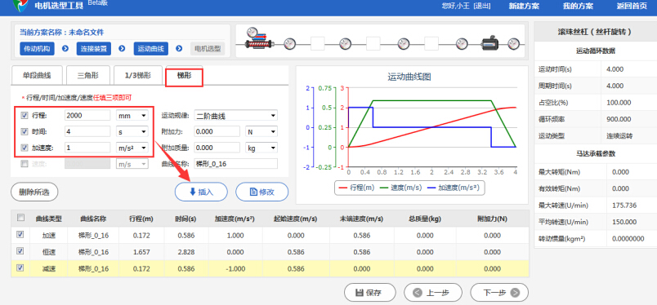The width and height of the screenshot is (657, 305).
Task: Click the 插入 button
Action: 201,192
